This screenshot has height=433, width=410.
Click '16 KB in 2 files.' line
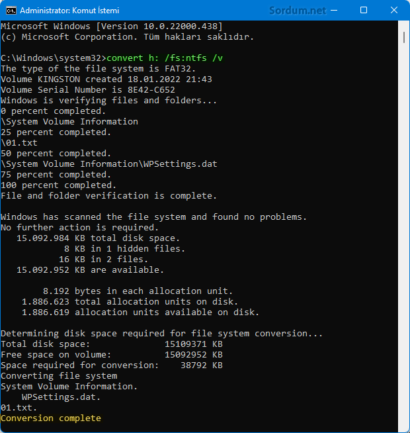click(103, 260)
